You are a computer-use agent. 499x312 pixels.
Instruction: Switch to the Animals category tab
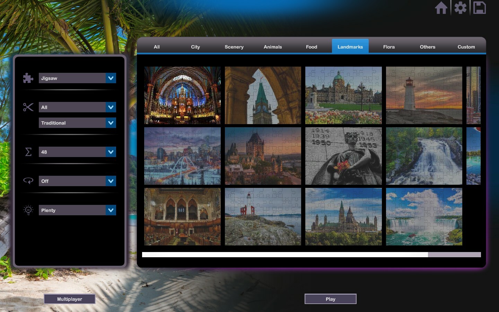point(273,46)
